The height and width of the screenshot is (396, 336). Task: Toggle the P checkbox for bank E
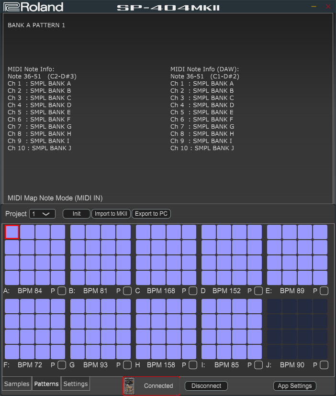(324, 291)
